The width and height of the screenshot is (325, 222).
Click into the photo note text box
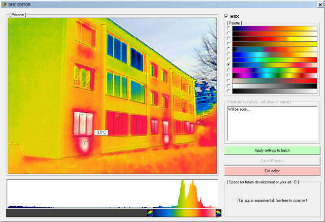tap(272, 123)
